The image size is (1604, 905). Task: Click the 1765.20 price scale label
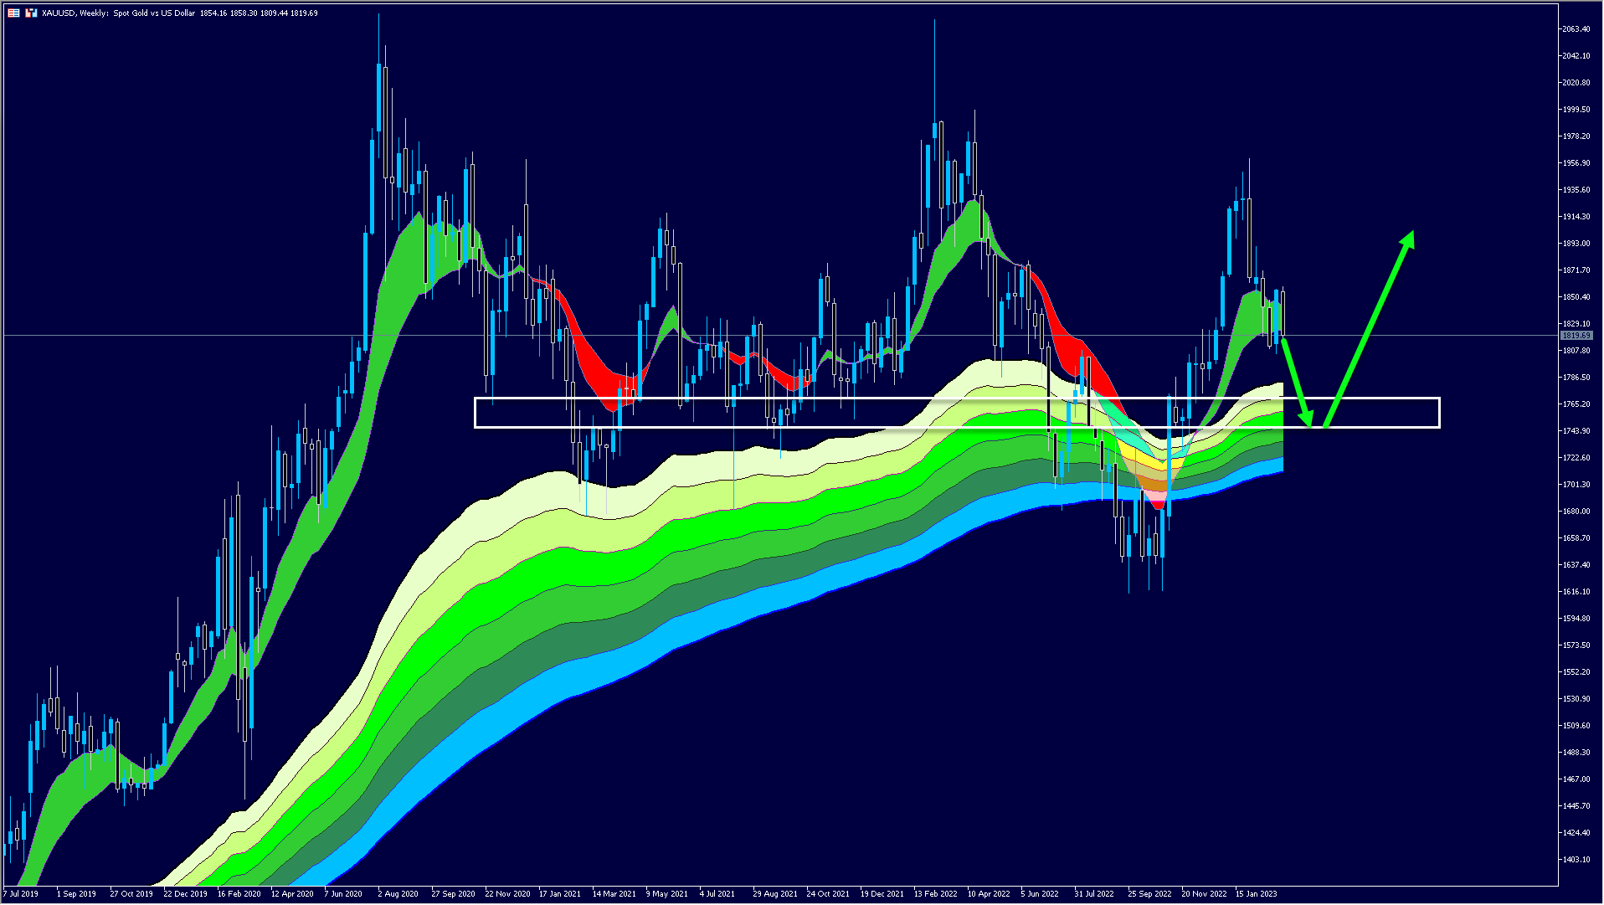[x=1576, y=404]
